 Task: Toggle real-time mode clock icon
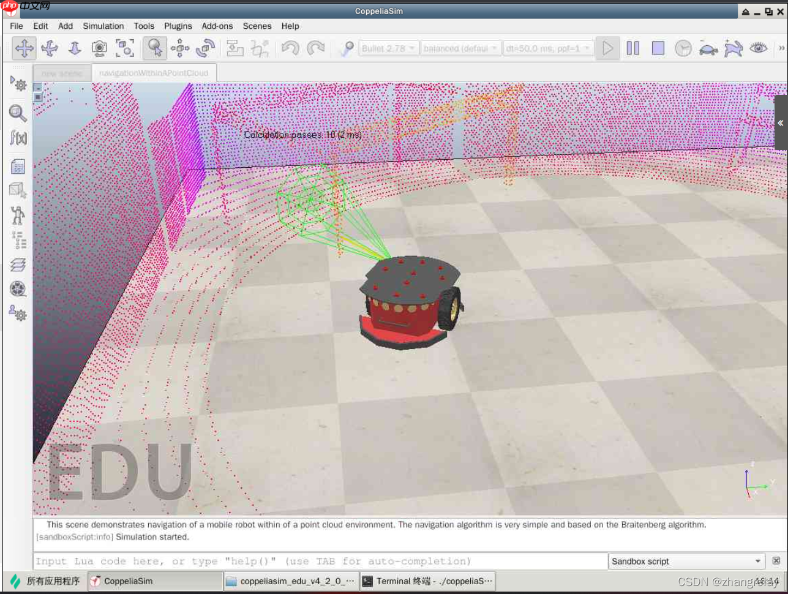pos(683,48)
